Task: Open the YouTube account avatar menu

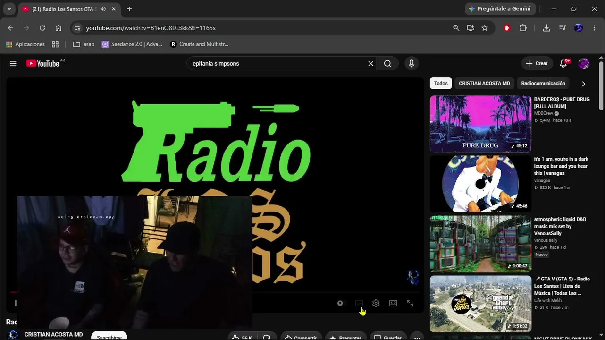Action: [x=584, y=64]
